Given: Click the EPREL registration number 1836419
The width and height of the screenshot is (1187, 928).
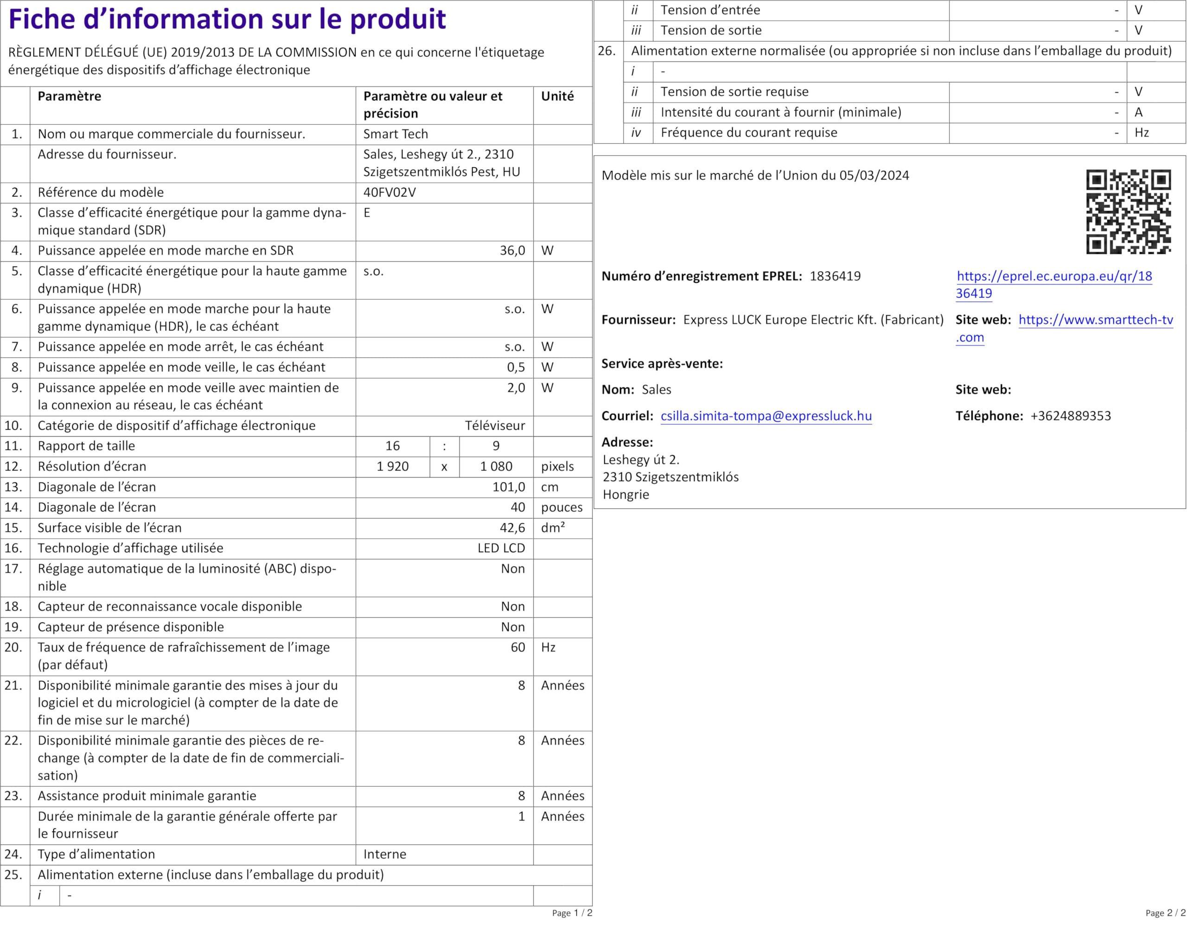Looking at the screenshot, I should point(835,276).
